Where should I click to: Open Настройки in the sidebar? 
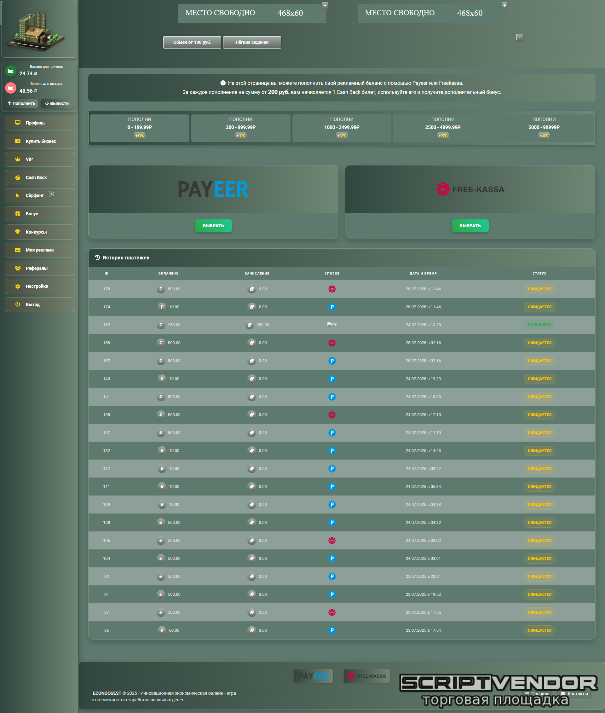coord(40,286)
